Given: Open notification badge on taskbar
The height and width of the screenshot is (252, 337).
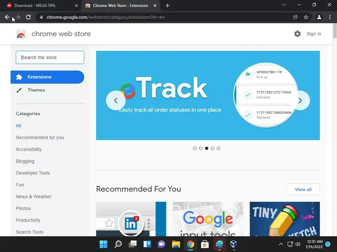Looking at the screenshot, I should coord(328,244).
